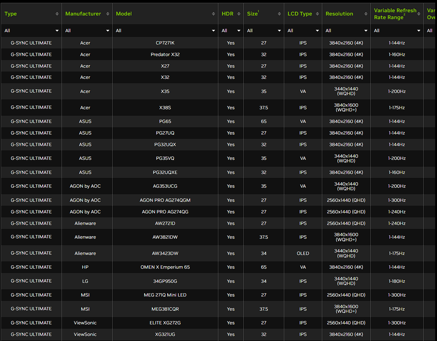Click the PG32UQX model cell
Image resolution: width=437 pixels, height=341 pixels.
click(x=165, y=145)
